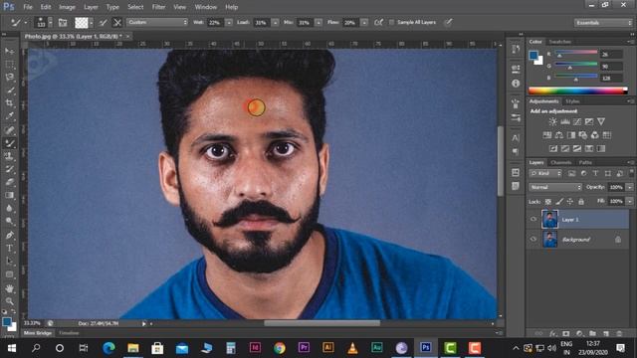Select the Rectangle shape tool
This screenshot has height=358, width=637.
click(9, 274)
